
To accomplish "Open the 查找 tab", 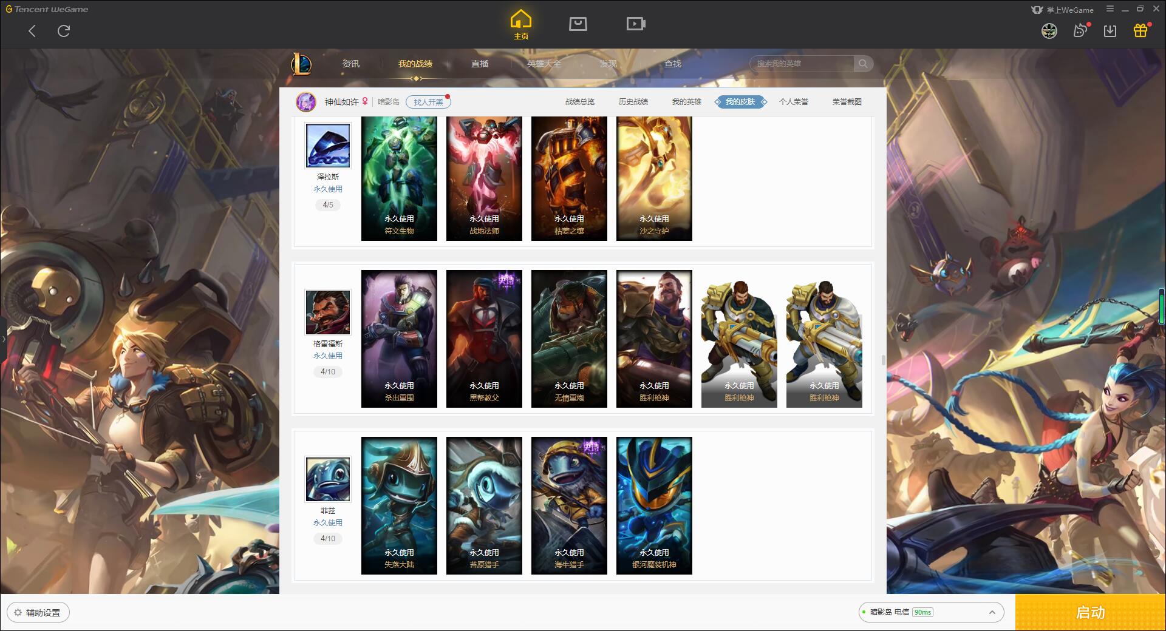I will [673, 64].
